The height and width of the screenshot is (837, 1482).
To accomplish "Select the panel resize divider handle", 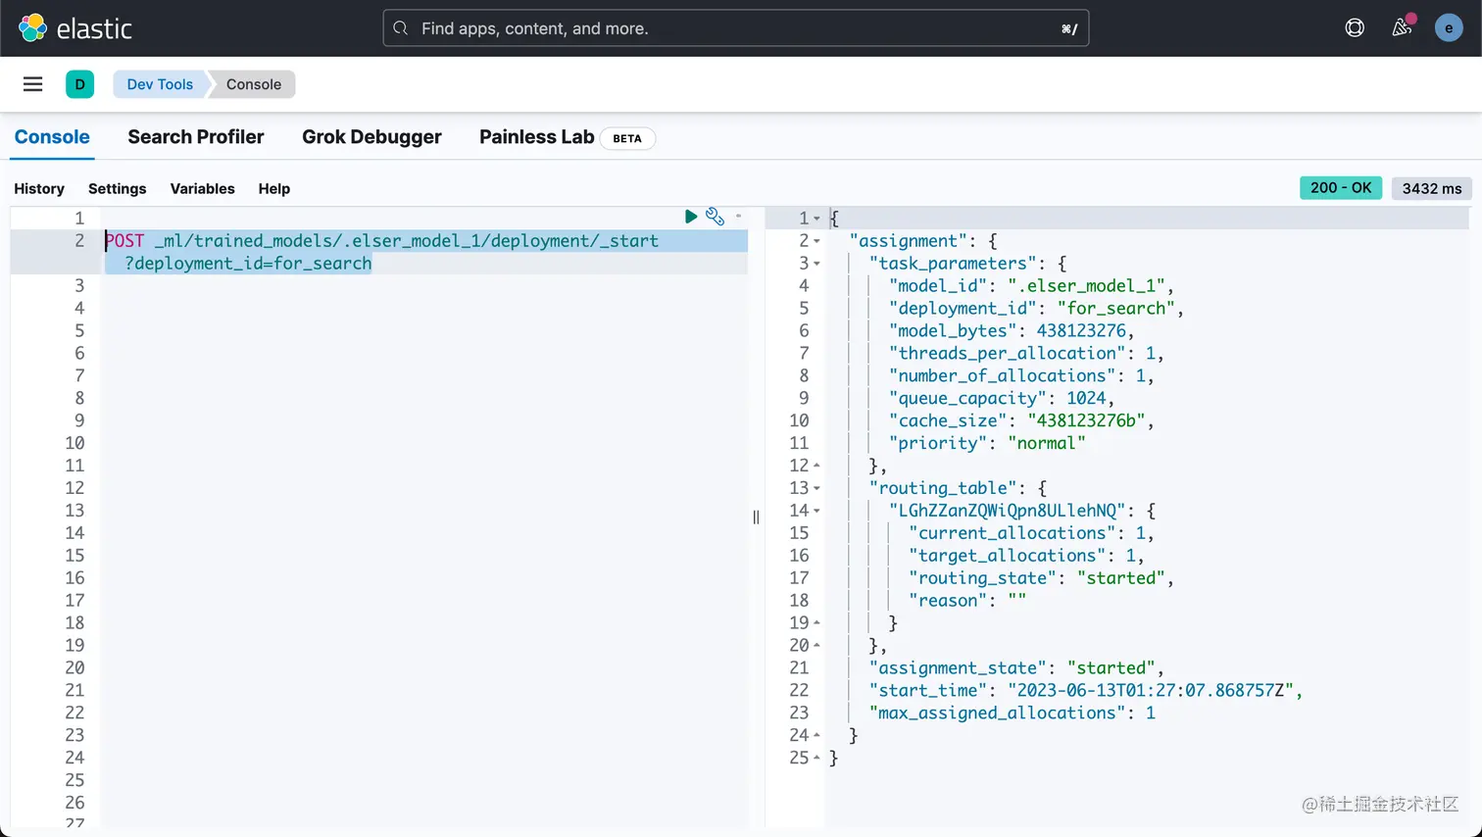I will pos(756,517).
